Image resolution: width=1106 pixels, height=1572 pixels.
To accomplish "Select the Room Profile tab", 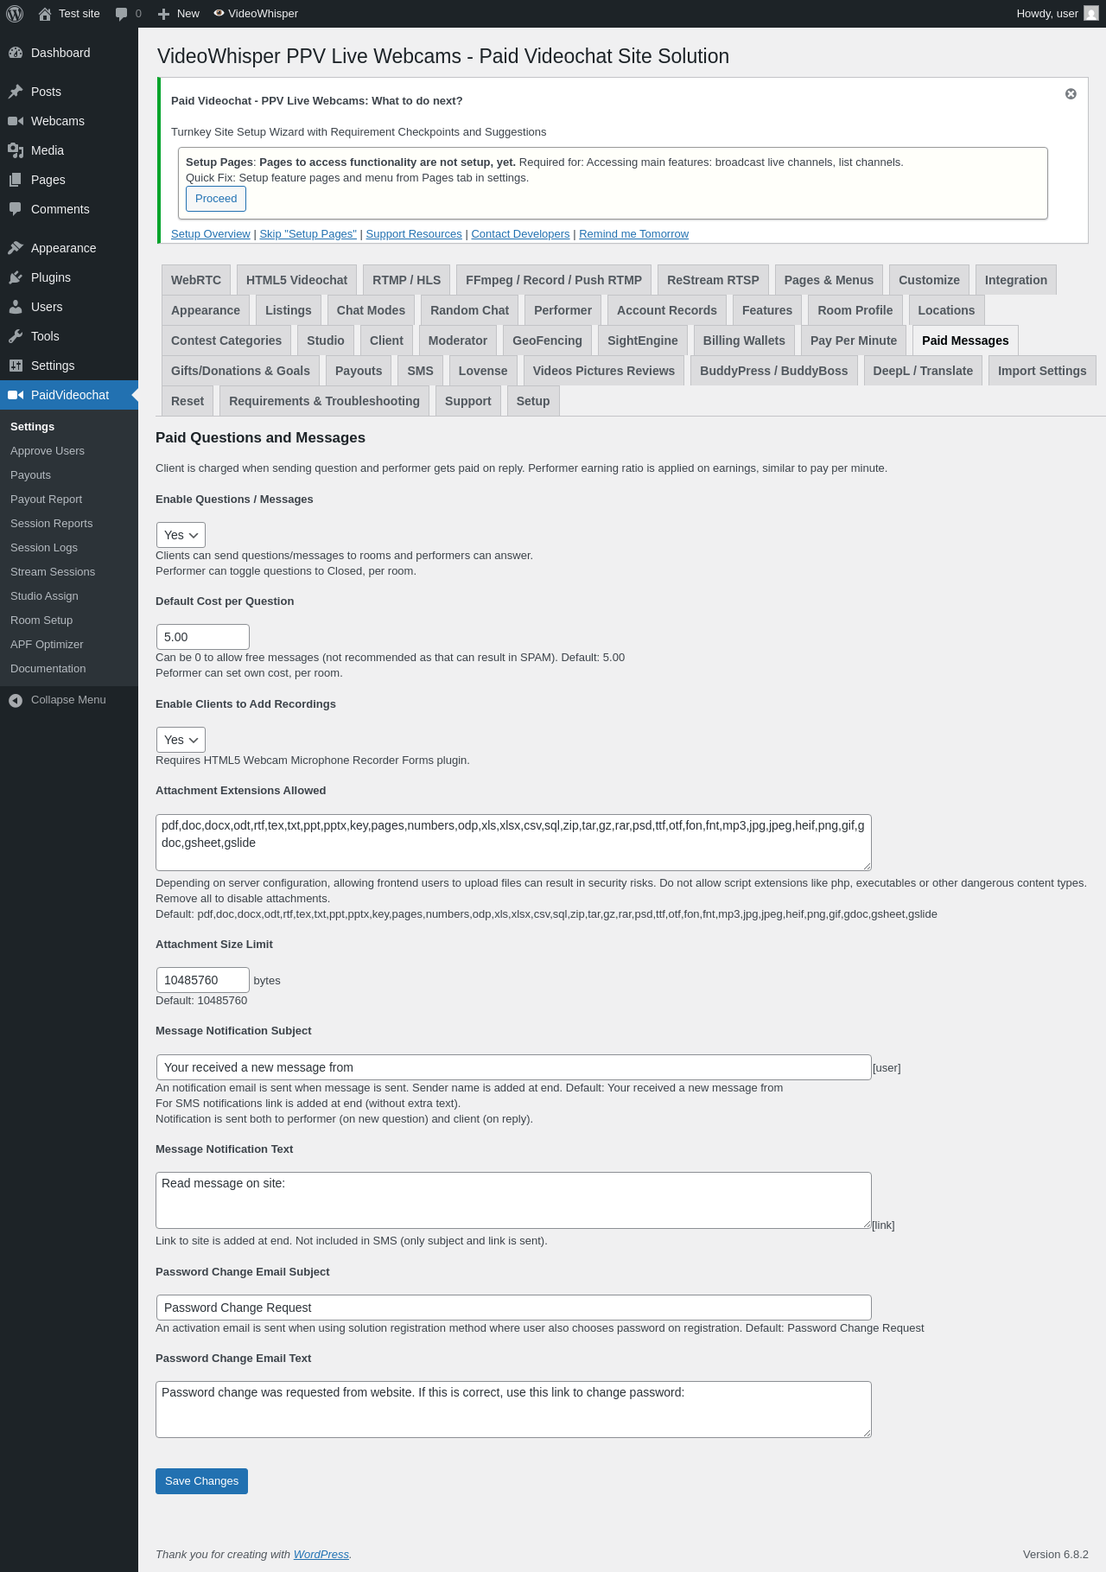I will (x=855, y=310).
